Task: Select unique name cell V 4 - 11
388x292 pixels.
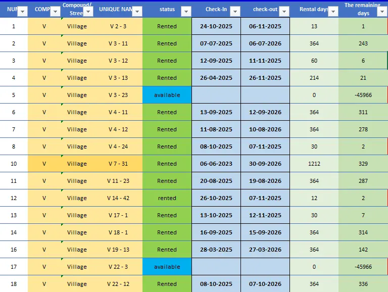Action: click(118, 112)
